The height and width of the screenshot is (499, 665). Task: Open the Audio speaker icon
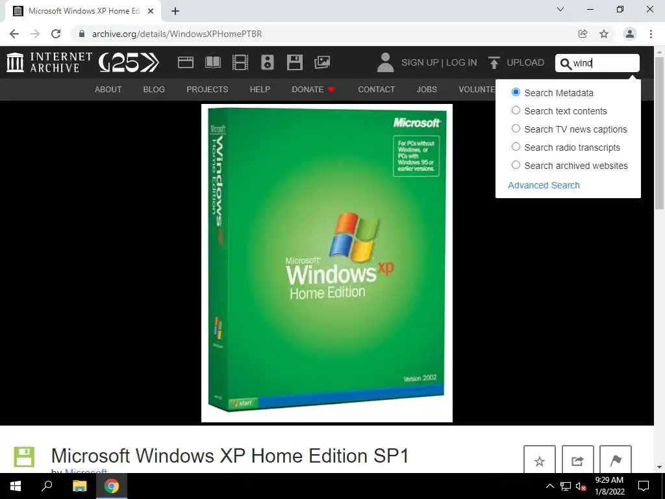coord(267,62)
